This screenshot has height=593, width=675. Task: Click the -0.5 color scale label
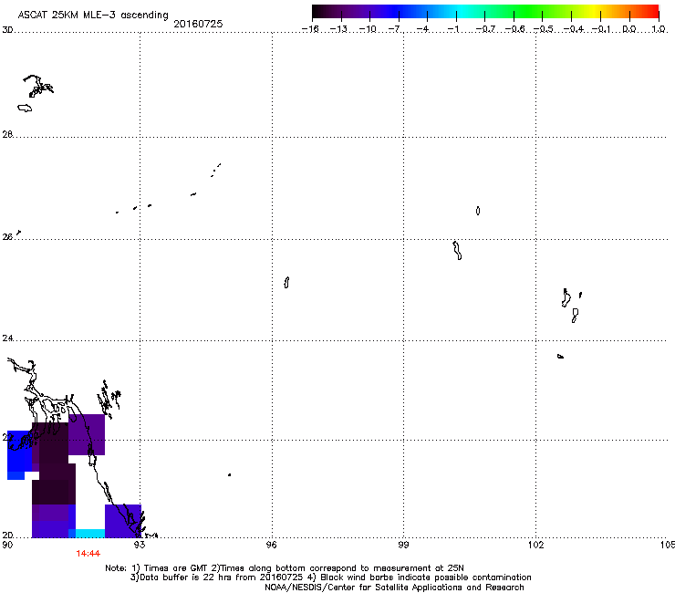coord(544,29)
